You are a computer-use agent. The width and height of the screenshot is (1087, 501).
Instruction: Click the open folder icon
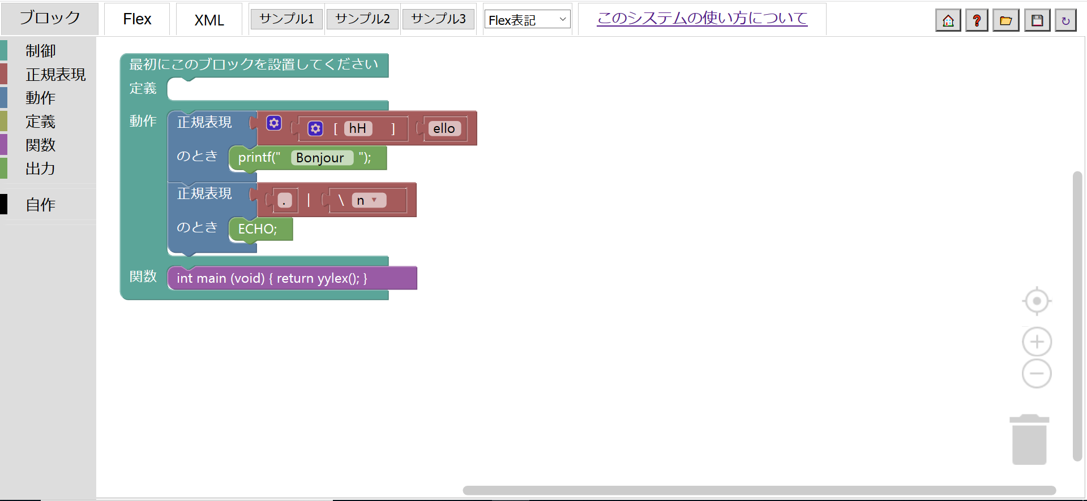[1006, 21]
